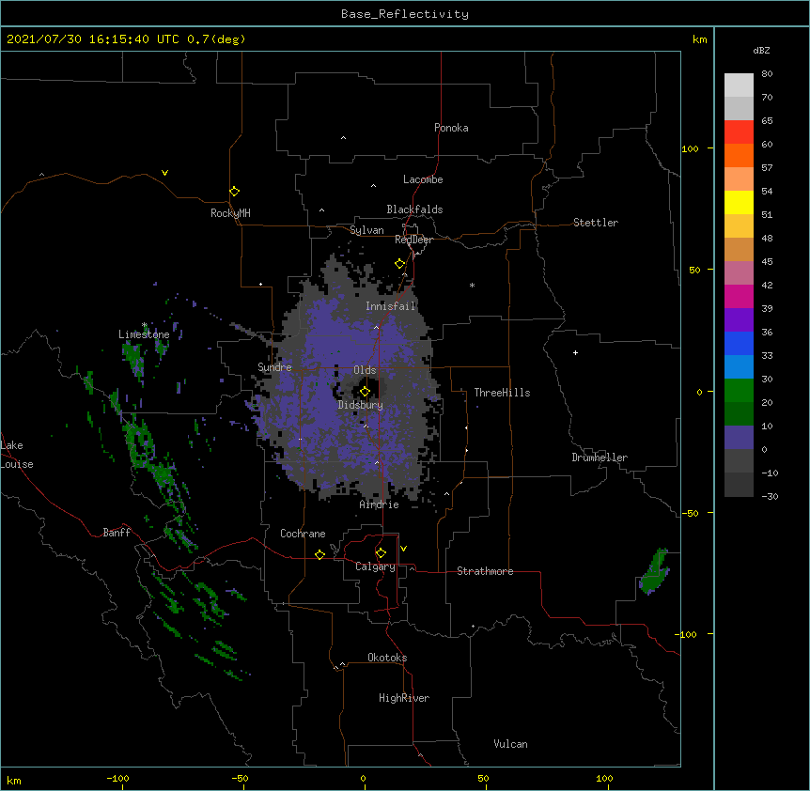
Task: Click the Blackfalds city label
Action: pos(414,209)
